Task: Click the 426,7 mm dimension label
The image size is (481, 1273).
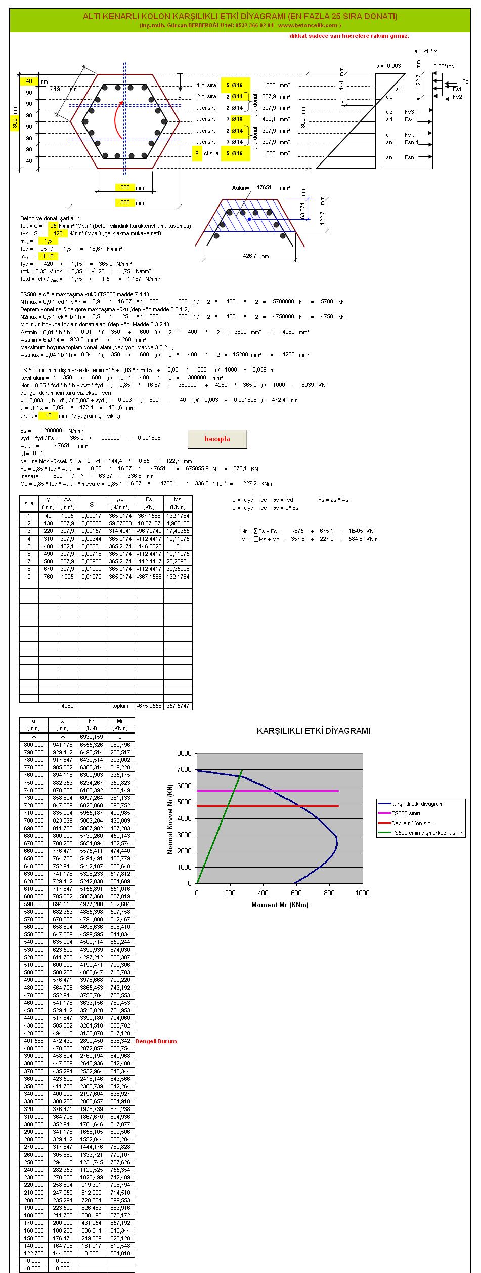Action: pos(255,256)
